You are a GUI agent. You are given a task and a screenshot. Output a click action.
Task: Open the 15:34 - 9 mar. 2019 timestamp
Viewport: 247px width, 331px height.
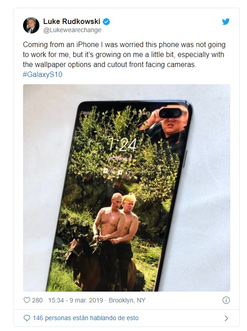76,300
